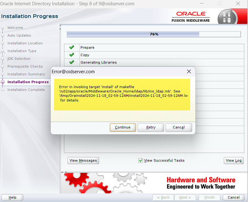Click the Help button
The image size is (248, 202).
(12, 197)
